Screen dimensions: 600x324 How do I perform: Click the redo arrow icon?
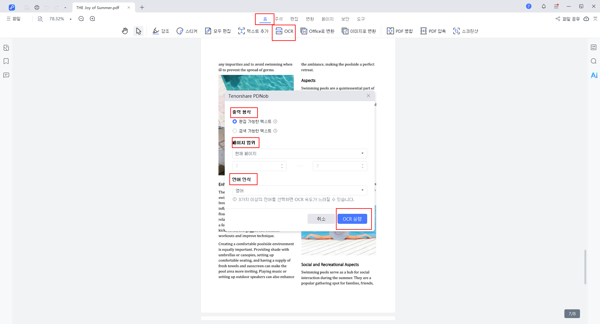[x=56, y=7]
